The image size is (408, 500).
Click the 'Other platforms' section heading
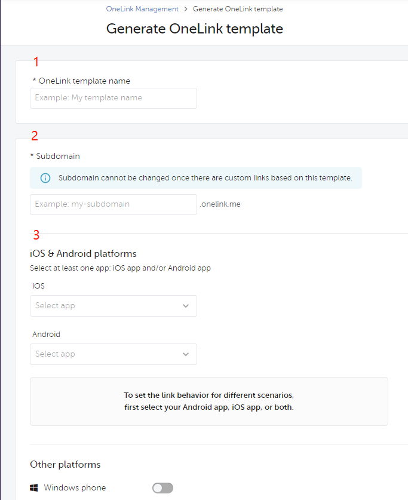coord(65,464)
